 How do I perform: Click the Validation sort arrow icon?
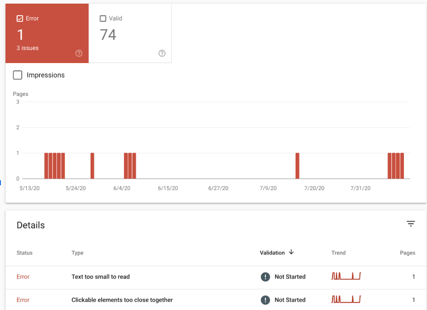pos(291,253)
